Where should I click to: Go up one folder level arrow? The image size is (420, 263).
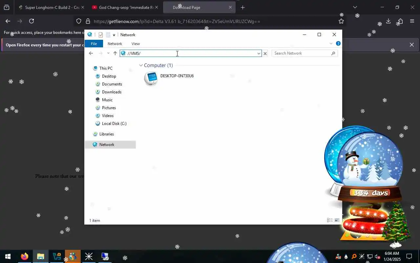point(115,53)
